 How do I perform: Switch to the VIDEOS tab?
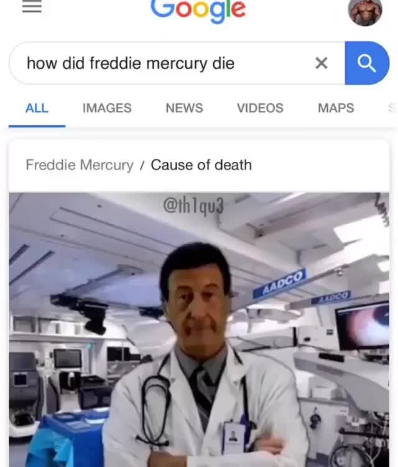pyautogui.click(x=261, y=108)
